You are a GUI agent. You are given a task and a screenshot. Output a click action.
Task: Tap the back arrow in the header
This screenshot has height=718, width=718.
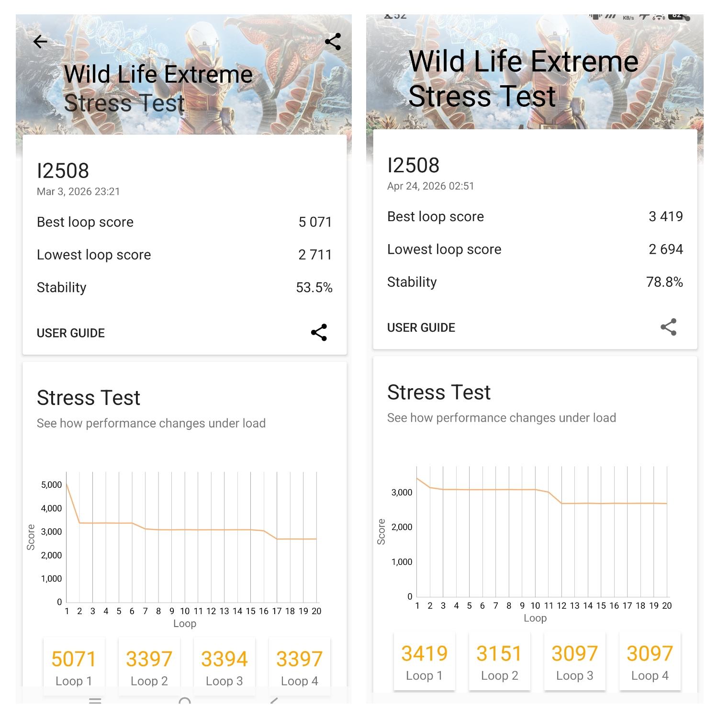41,42
